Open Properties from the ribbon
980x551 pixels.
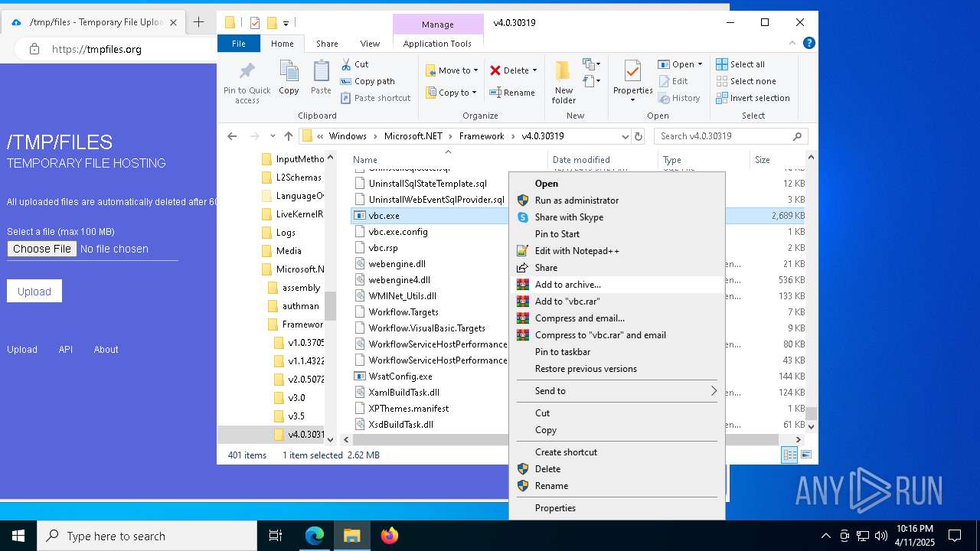[x=632, y=82]
